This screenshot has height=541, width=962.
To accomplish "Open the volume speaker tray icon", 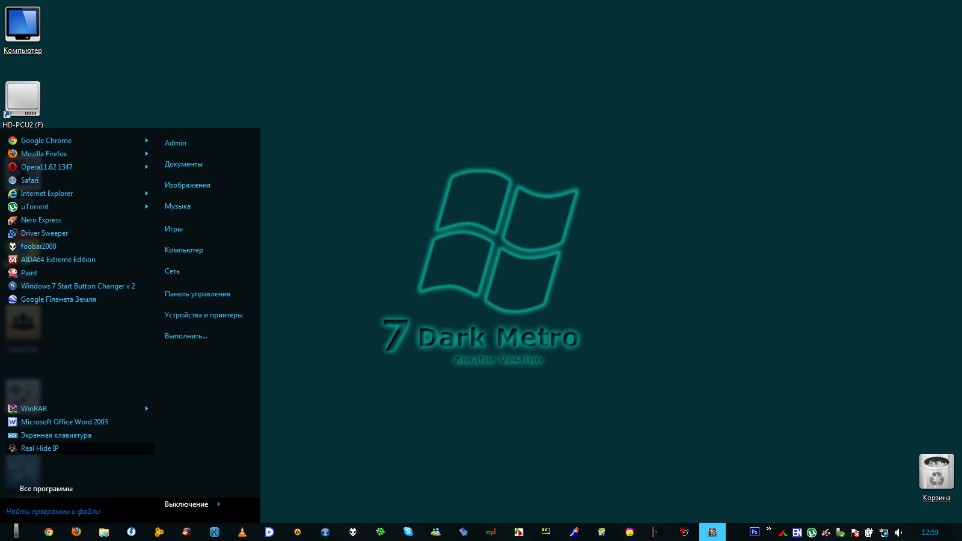I will pos(898,533).
